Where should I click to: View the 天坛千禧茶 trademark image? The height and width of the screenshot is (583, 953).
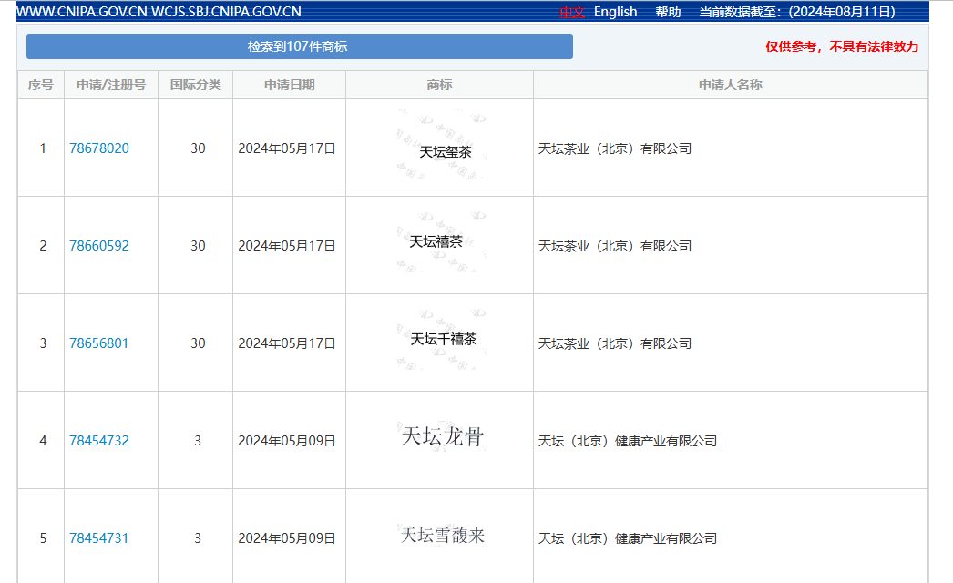coord(442,339)
